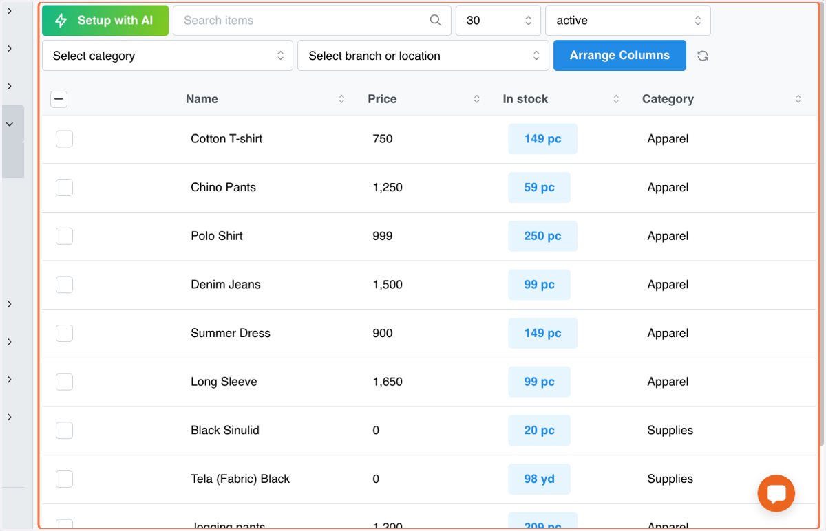The height and width of the screenshot is (531, 826).
Task: Toggle the select-all header checkbox
Action: (x=59, y=100)
